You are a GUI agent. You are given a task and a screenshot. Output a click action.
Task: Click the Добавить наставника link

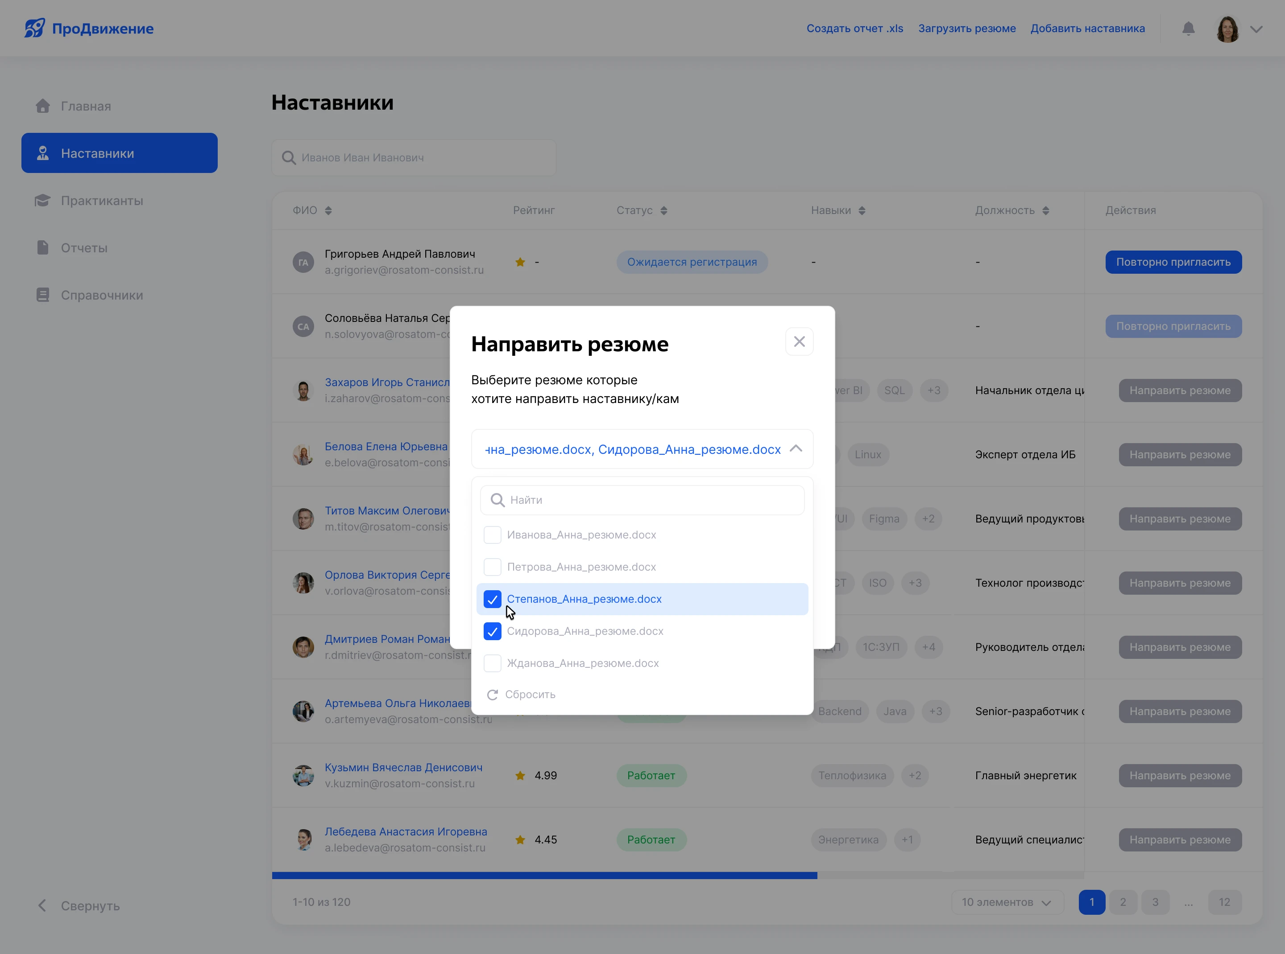click(1088, 28)
